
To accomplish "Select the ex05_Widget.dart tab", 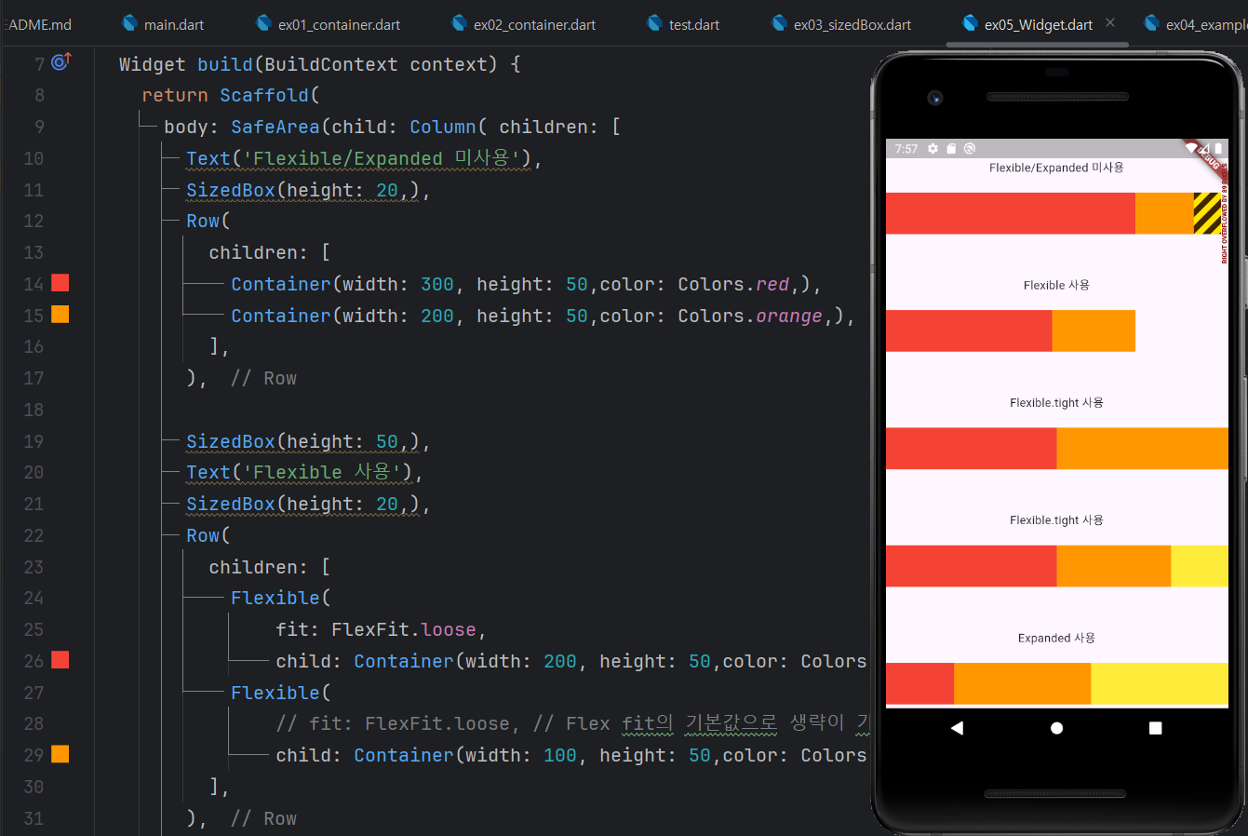I will pos(1038,24).
